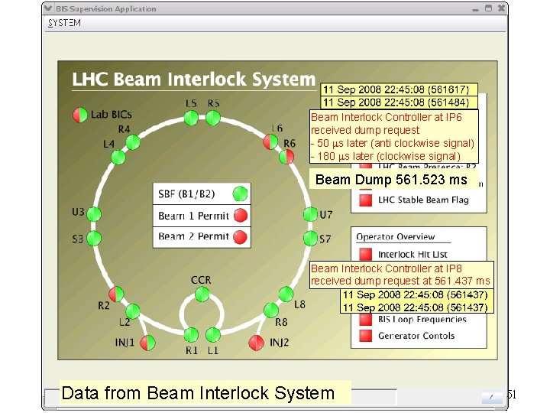Click the IP6 dump request note
550x413 pixels.
coord(394,137)
